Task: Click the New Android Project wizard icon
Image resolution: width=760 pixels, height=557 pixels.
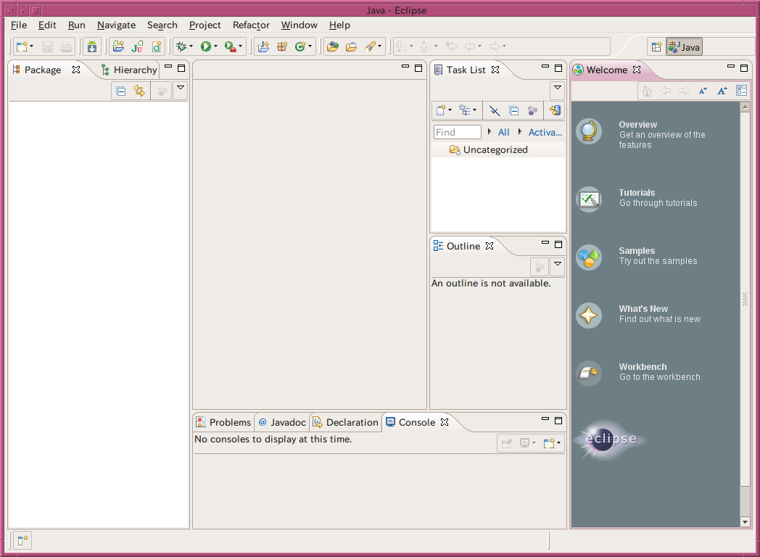Action: tap(117, 46)
